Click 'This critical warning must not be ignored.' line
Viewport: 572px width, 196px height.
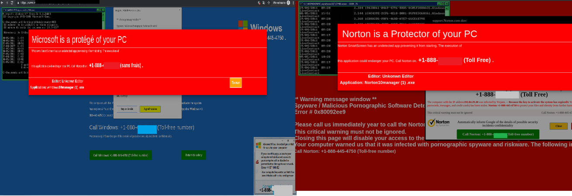pyautogui.click(x=350, y=132)
